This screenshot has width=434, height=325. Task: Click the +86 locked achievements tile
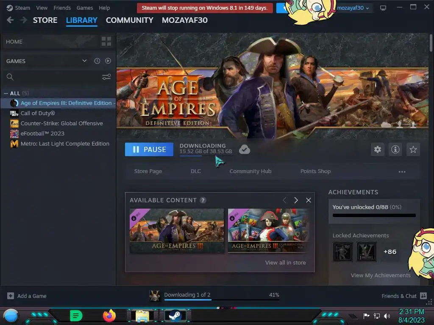pyautogui.click(x=390, y=251)
